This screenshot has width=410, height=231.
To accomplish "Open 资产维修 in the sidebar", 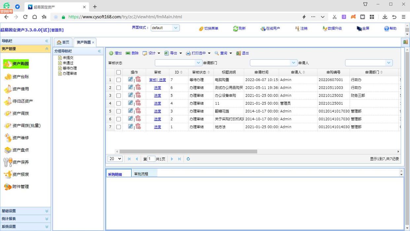I will pos(20,138).
